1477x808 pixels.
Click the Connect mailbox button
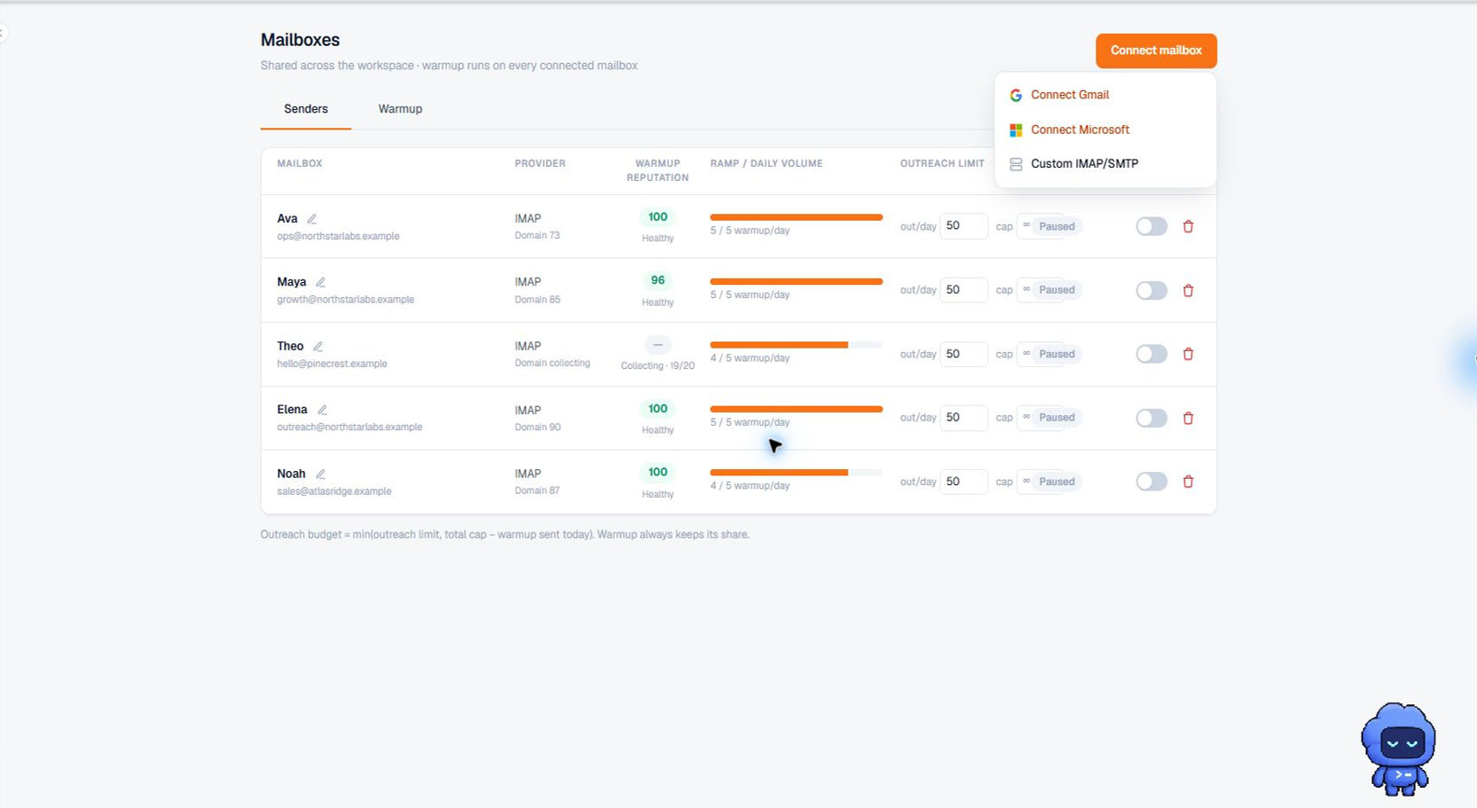(x=1156, y=51)
